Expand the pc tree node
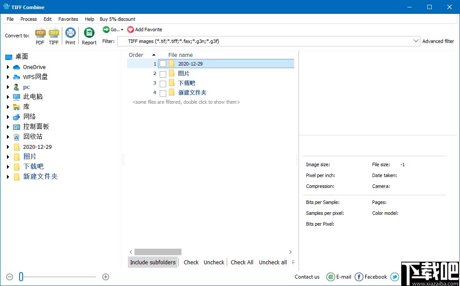 pyautogui.click(x=8, y=87)
